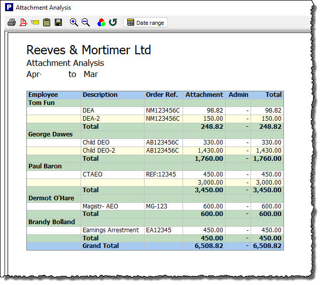Screen dimensions: 322x285
Task: Click the Apr start date text
Action: 34,75
